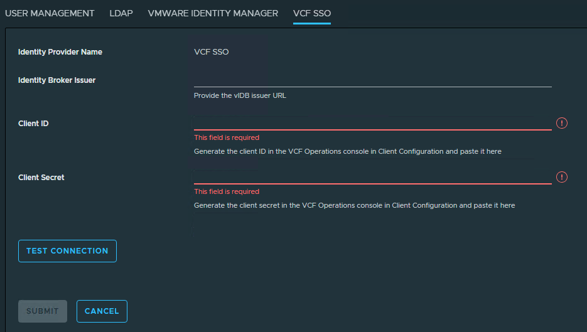Select the VCF SSO tab

point(312,13)
